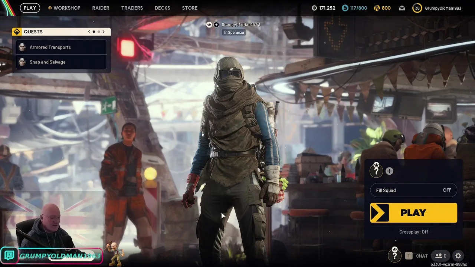475x267 pixels.
Task: Click the GrumpyOldMan1963 name above character
Action: 241,24
